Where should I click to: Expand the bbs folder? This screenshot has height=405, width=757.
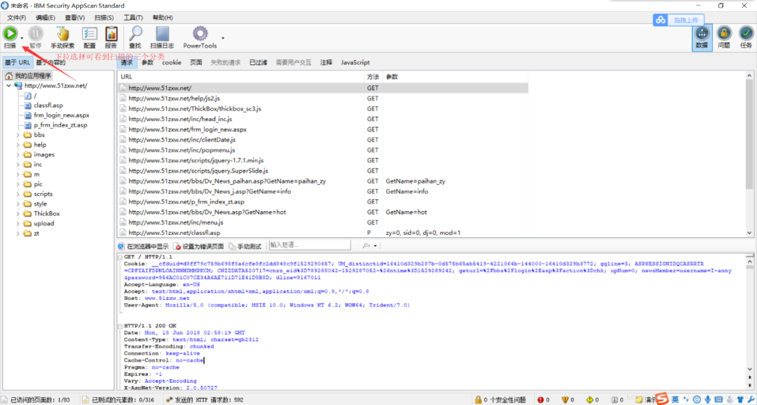tap(18, 135)
